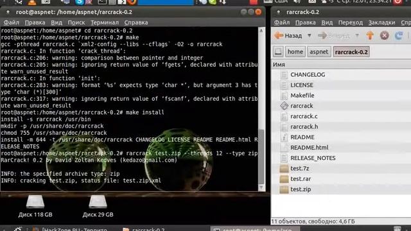The height and width of the screenshot is (231, 411).
Task: Select the test.rar archive icon
Action: pos(284,179)
